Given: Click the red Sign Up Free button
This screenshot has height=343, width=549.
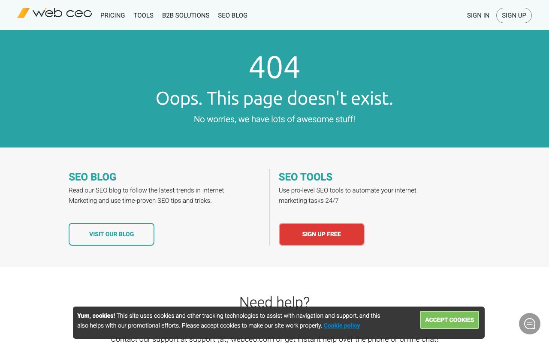Looking at the screenshot, I should pyautogui.click(x=322, y=234).
